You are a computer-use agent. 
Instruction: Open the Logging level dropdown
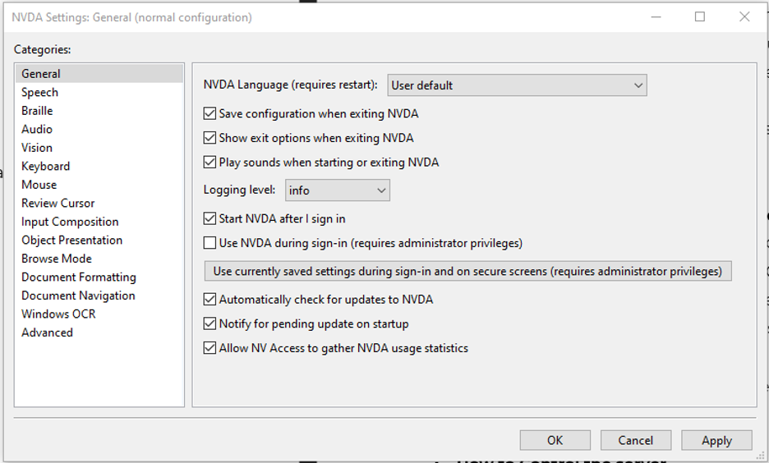338,190
